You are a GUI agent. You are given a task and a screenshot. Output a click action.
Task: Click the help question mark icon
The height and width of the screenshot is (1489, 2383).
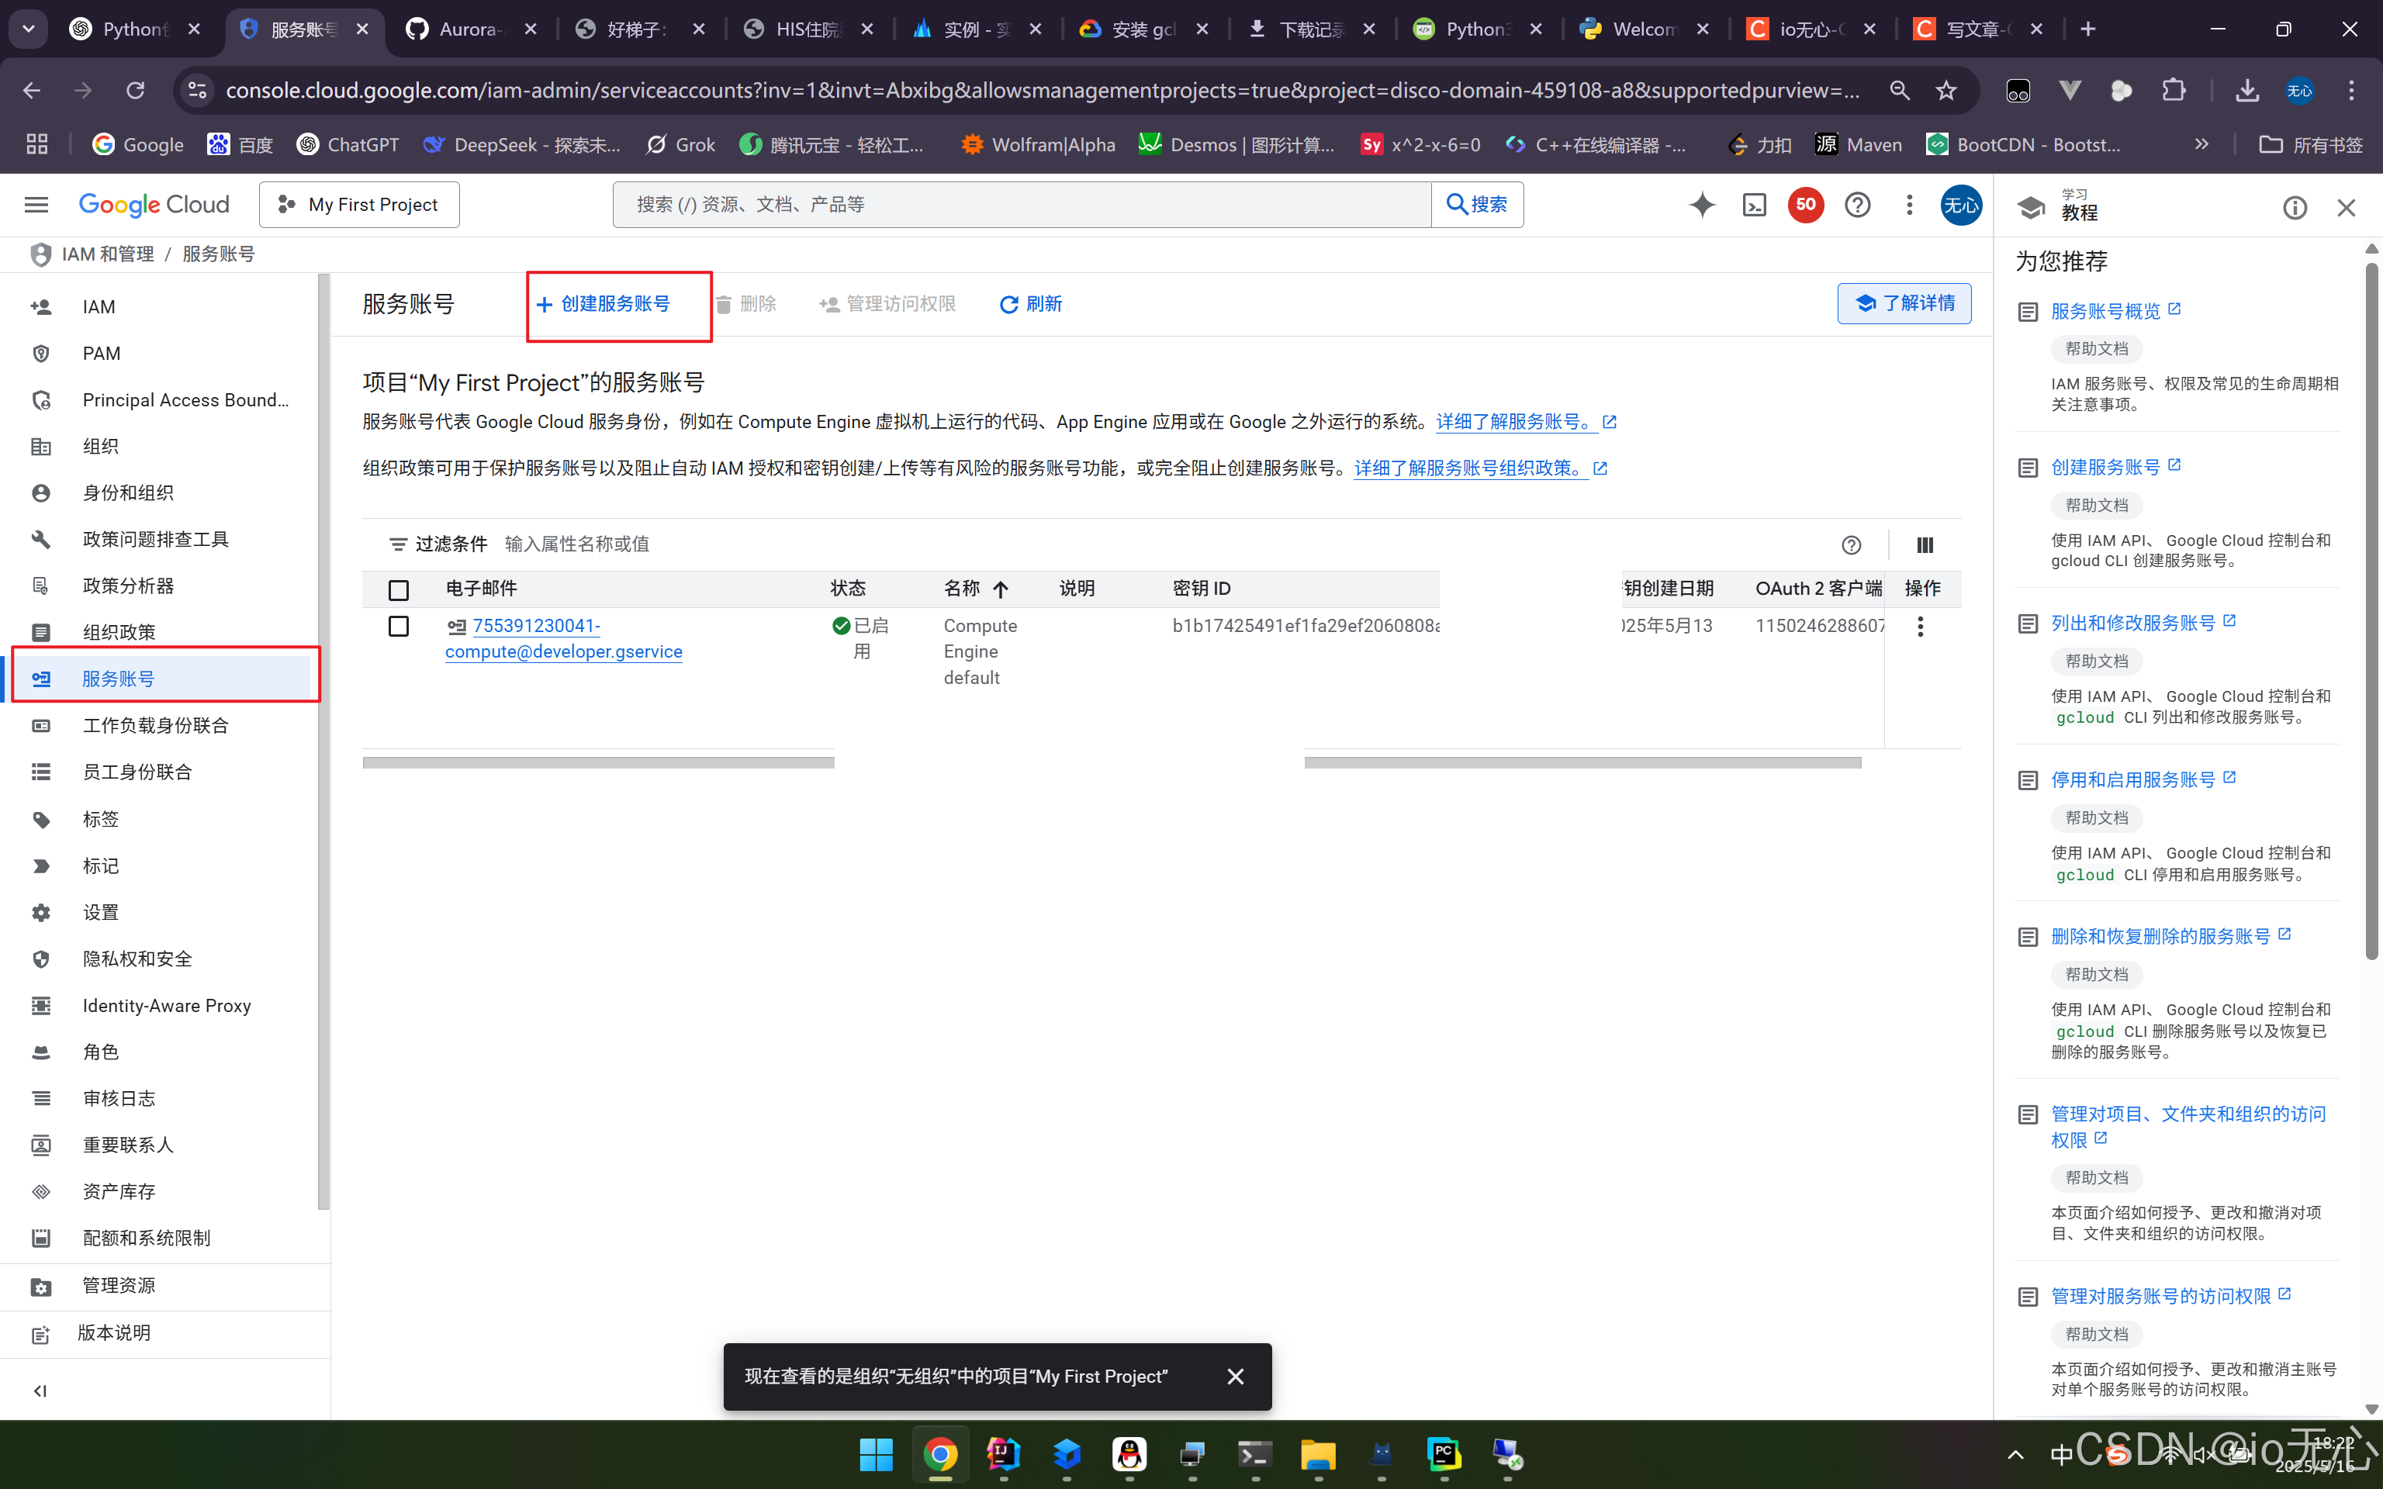[1857, 205]
